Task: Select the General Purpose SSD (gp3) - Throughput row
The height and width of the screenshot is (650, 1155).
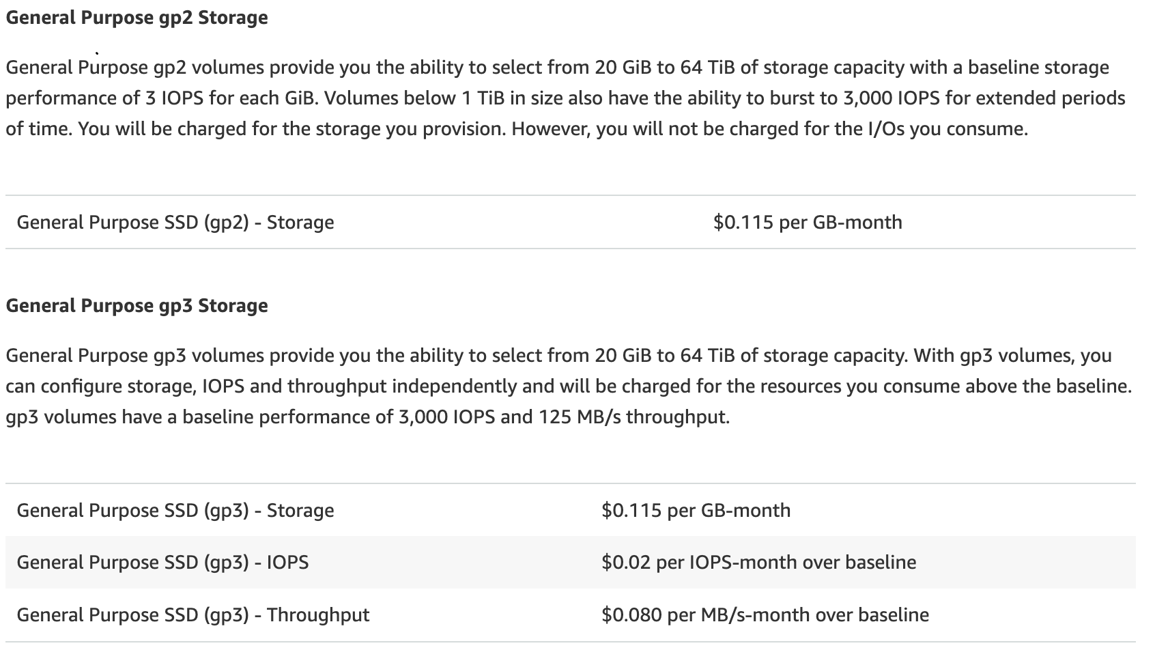Action: [571, 614]
